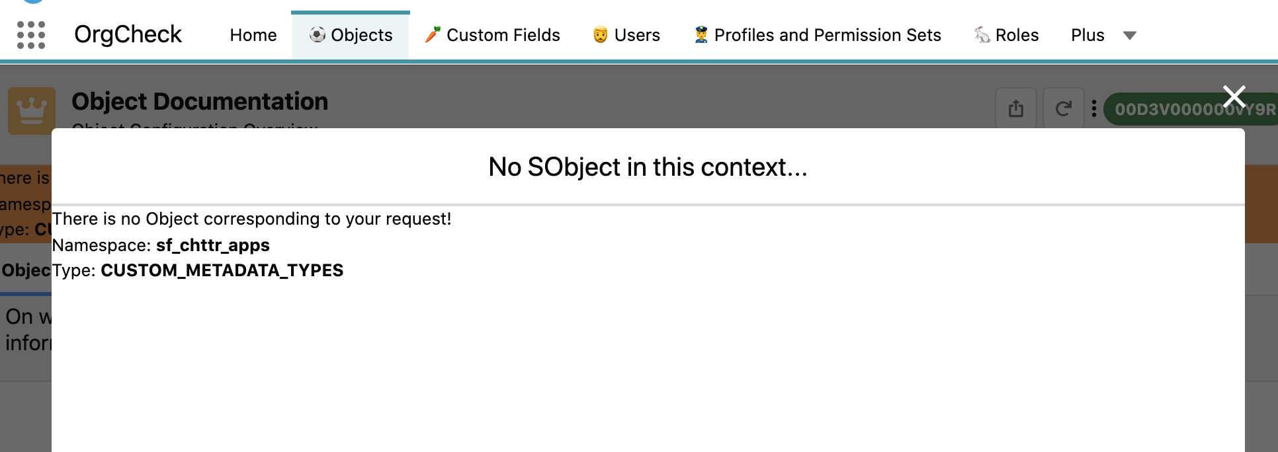Select the sf_chttr_apps namespace text
Screen dimensions: 1278x452
point(213,245)
